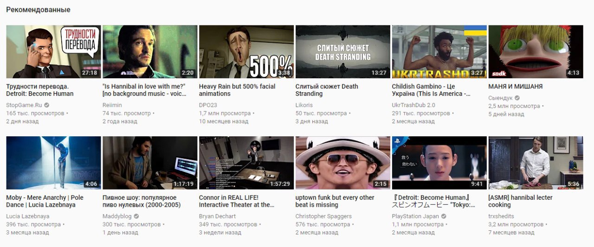Open the МАНЯ И МИШАНЯ thumbnail
The image size is (594, 247).
click(536, 51)
